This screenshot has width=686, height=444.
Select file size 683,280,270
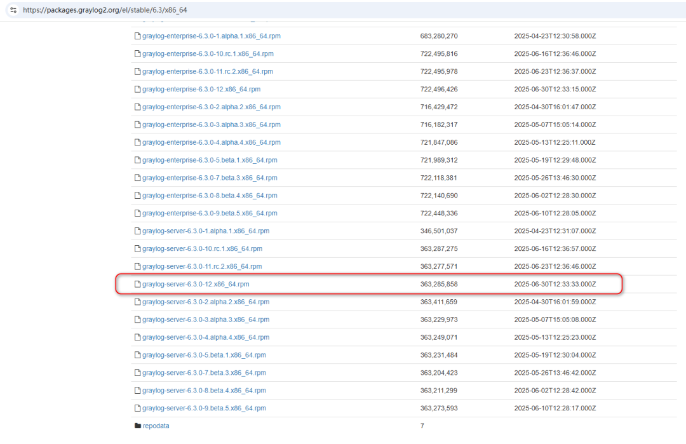(439, 36)
